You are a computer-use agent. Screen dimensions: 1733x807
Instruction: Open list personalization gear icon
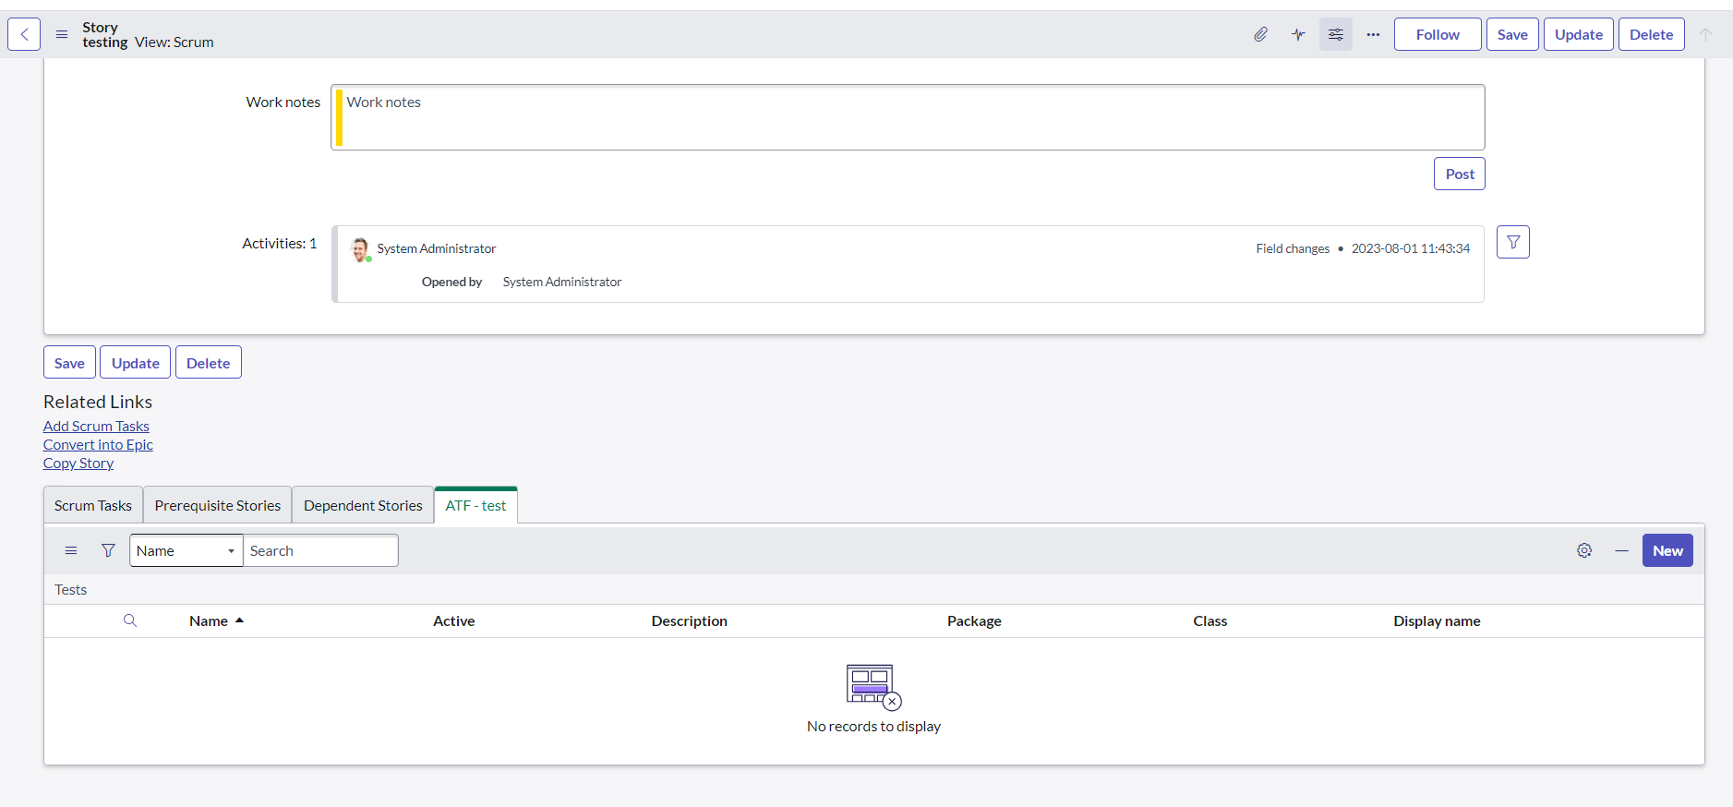1584,550
